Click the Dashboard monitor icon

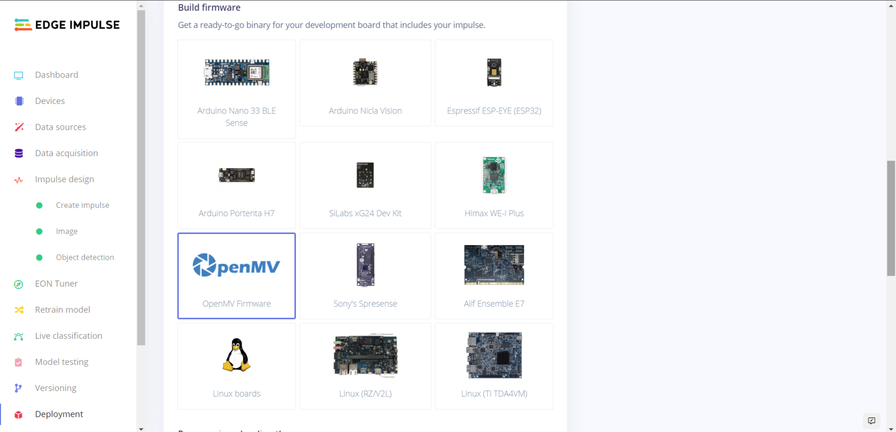pos(18,75)
